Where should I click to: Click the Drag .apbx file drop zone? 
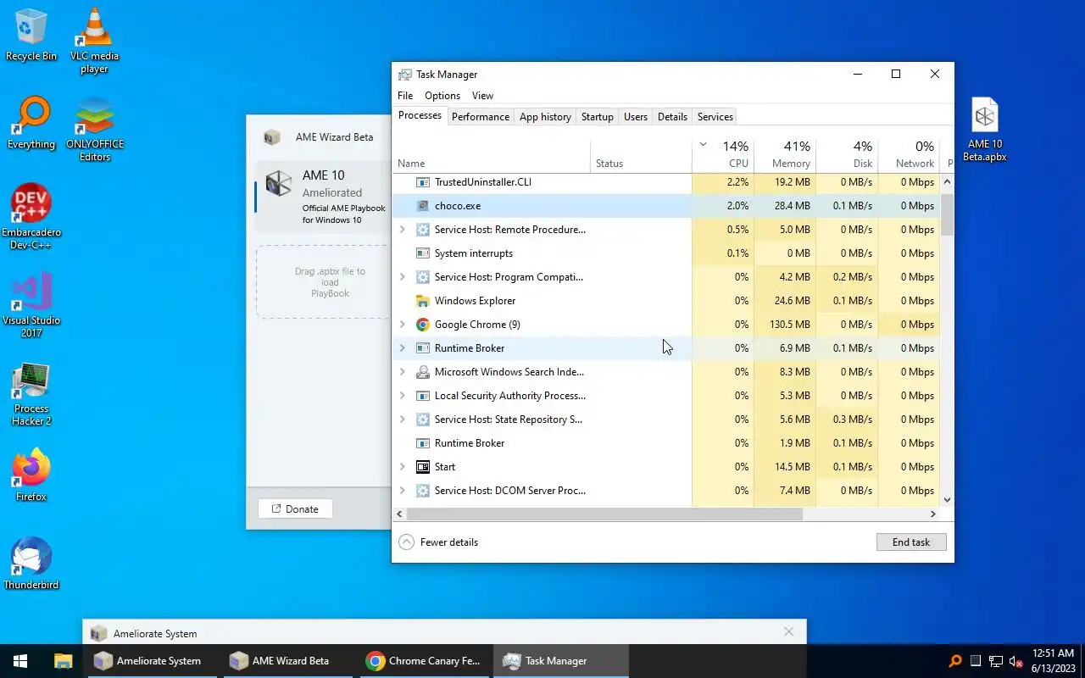pyautogui.click(x=324, y=282)
